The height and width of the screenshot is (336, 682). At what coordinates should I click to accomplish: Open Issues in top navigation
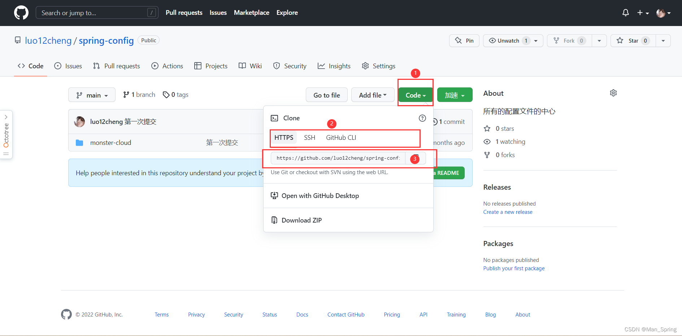218,13
